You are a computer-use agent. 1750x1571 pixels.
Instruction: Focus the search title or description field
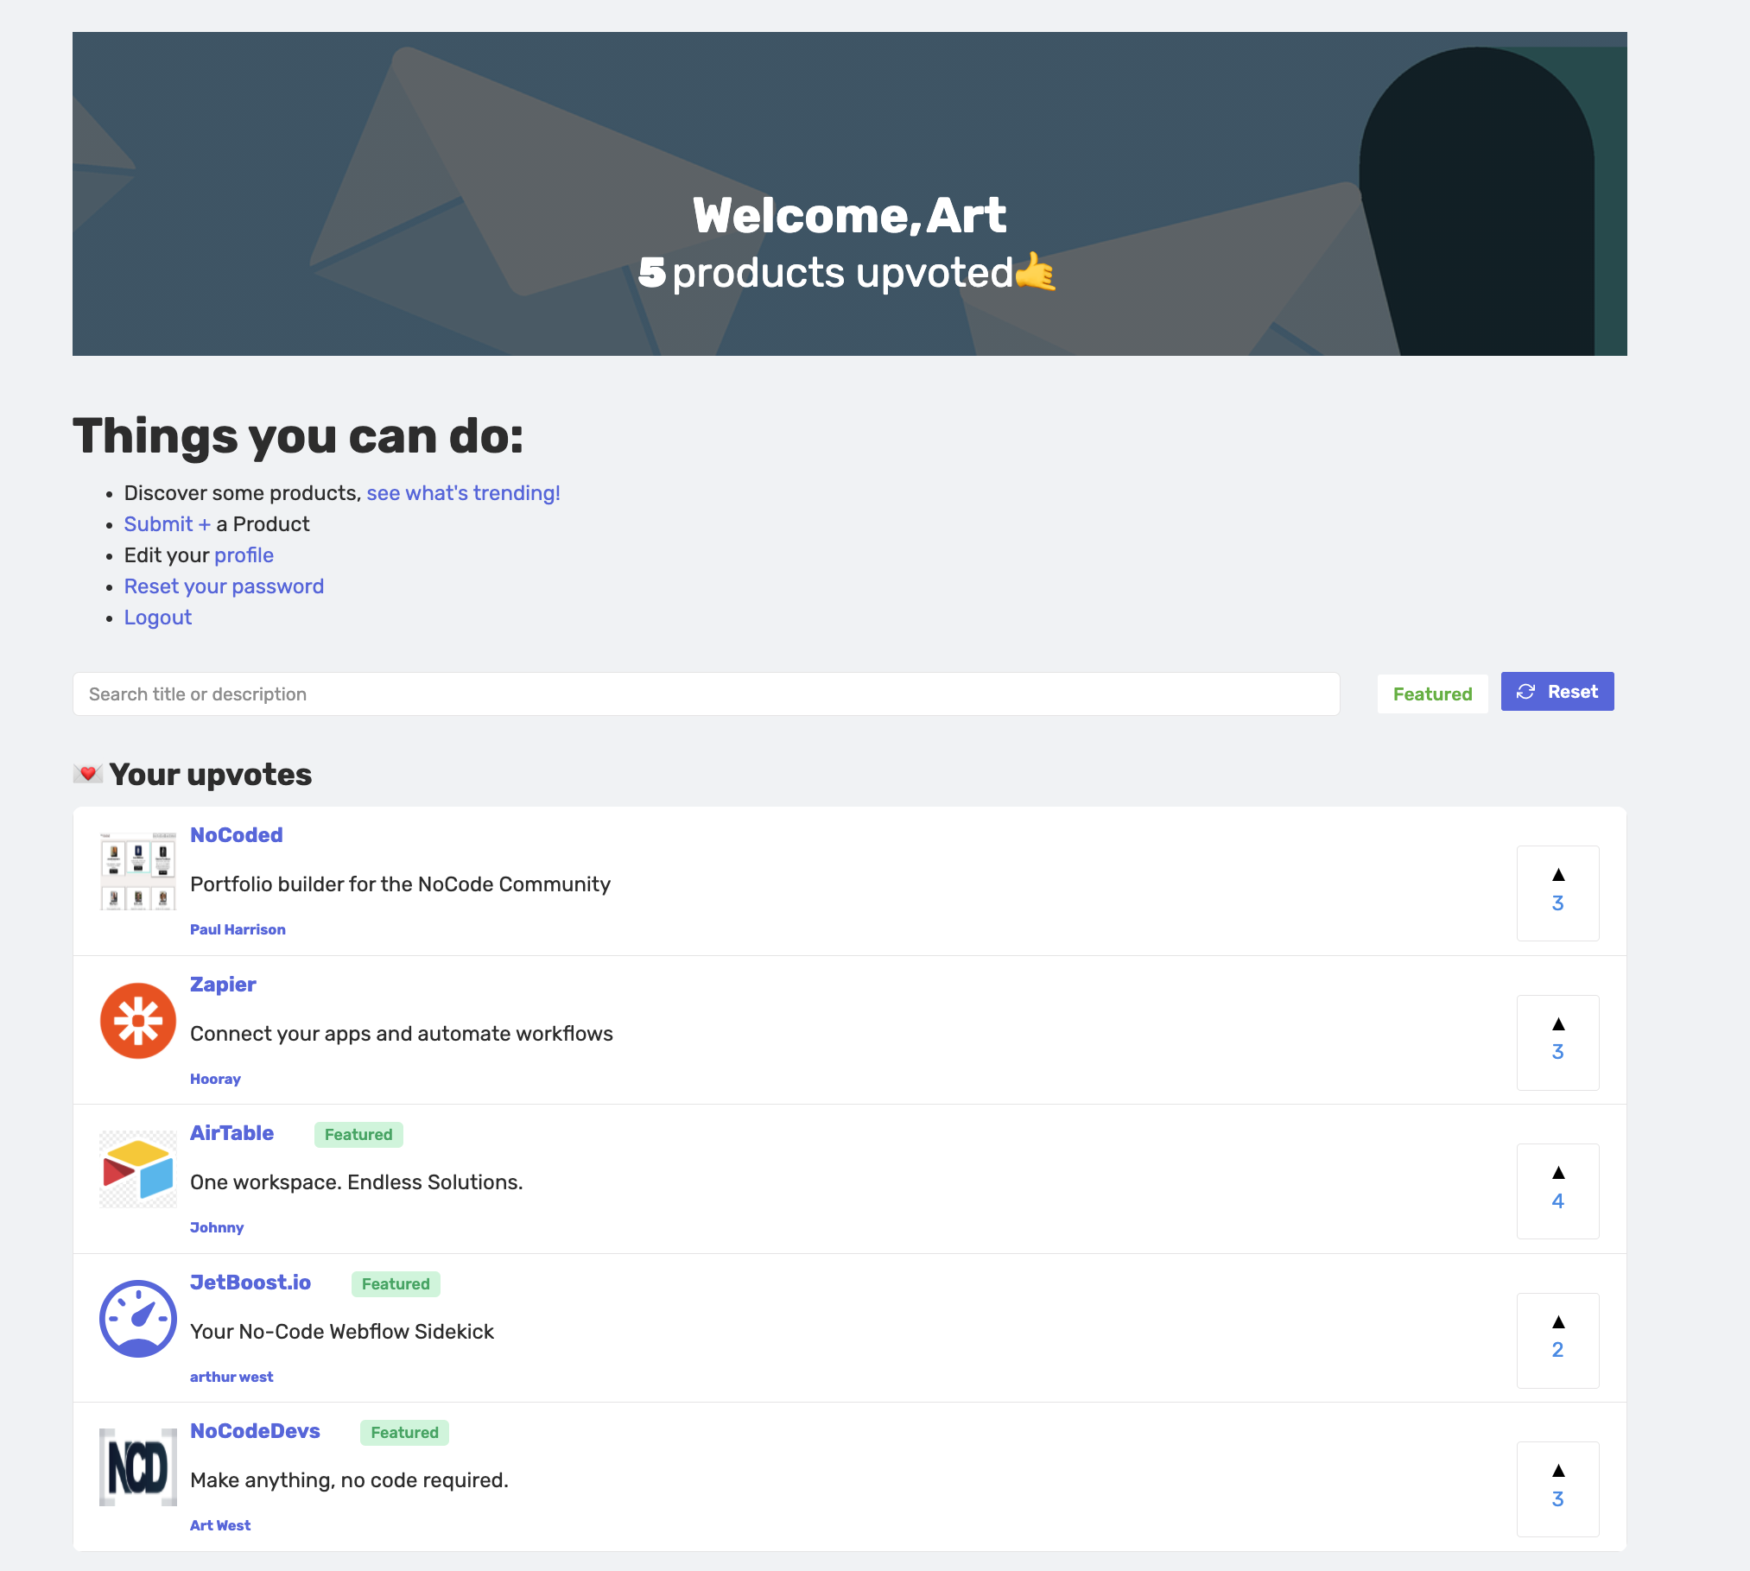coord(706,694)
